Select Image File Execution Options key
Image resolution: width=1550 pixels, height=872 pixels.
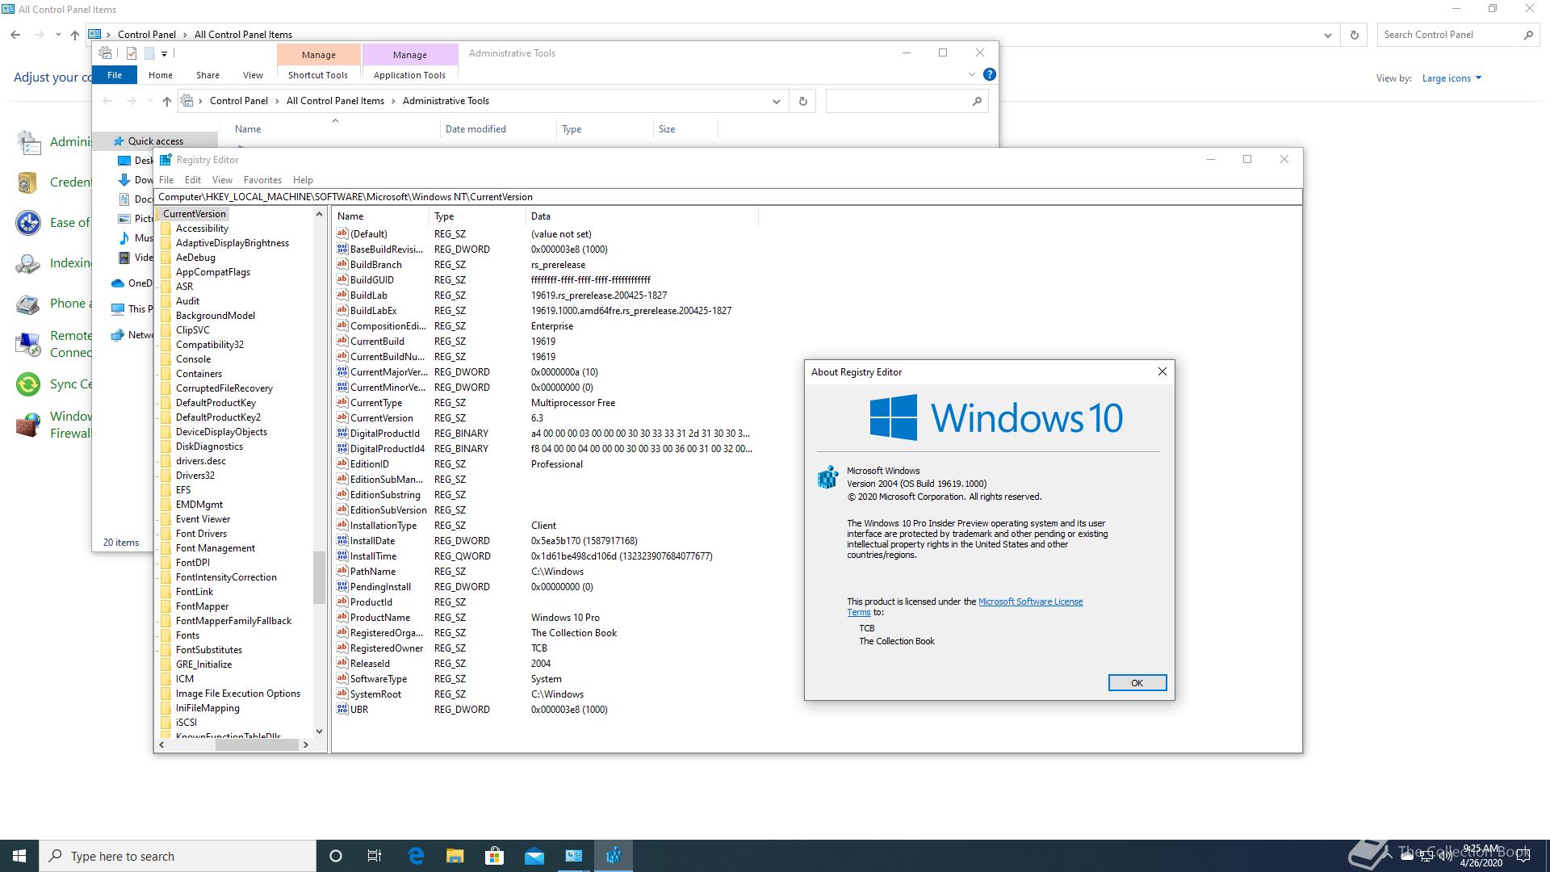[238, 694]
